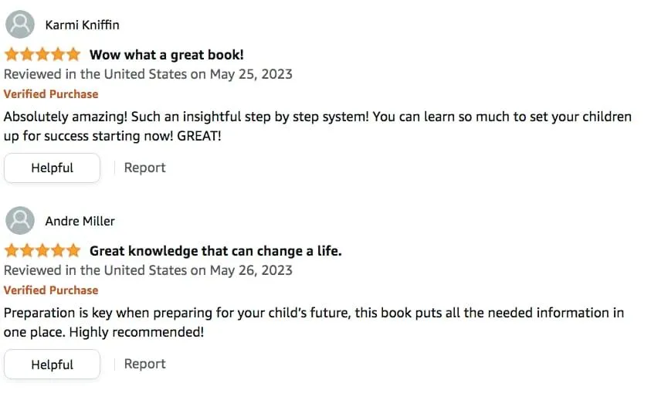Open Karmi Kniffin's reviewer profile name
668x407 pixels.
pyautogui.click(x=82, y=25)
